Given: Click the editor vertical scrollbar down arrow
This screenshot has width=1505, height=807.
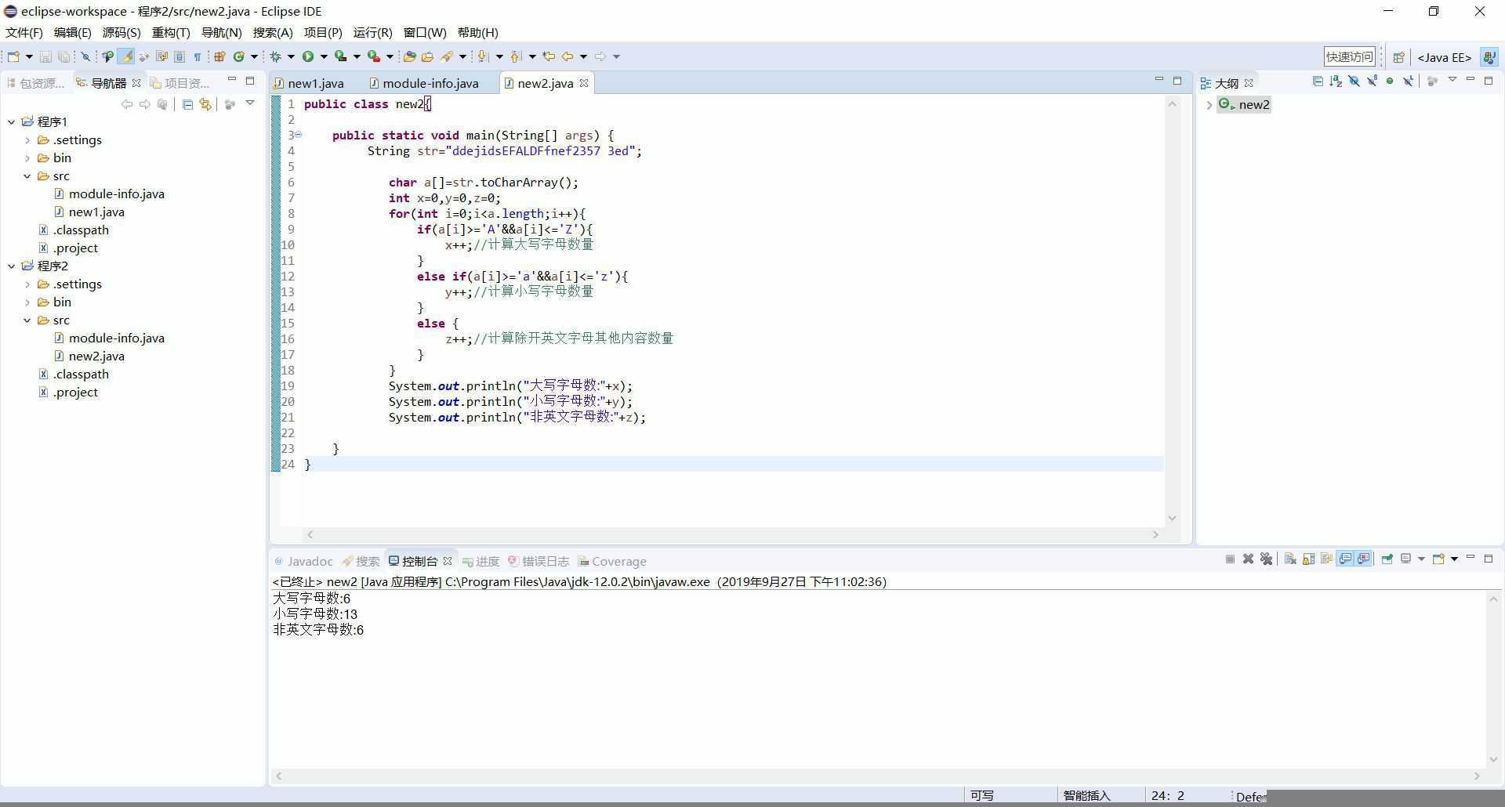Looking at the screenshot, I should tap(1172, 518).
